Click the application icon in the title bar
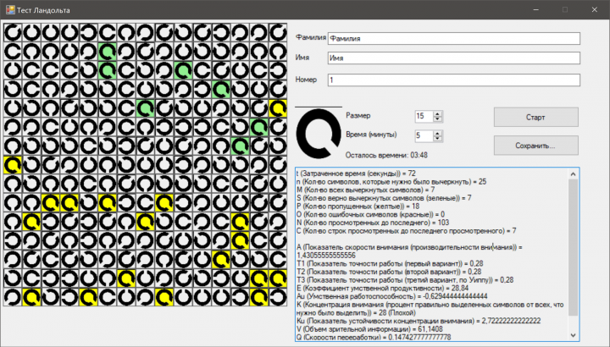610x347 pixels. [x=10, y=9]
